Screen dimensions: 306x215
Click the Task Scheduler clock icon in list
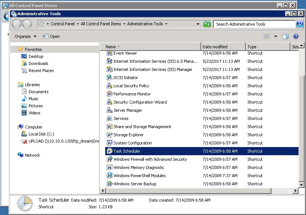(x=109, y=151)
